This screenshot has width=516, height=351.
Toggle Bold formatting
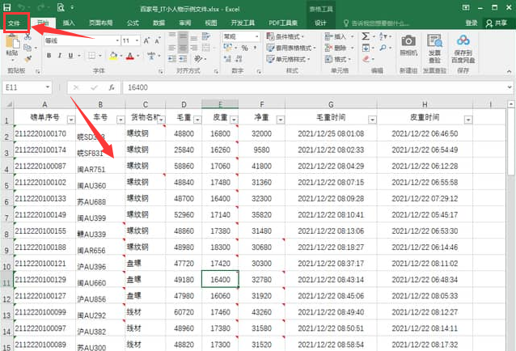49,56
